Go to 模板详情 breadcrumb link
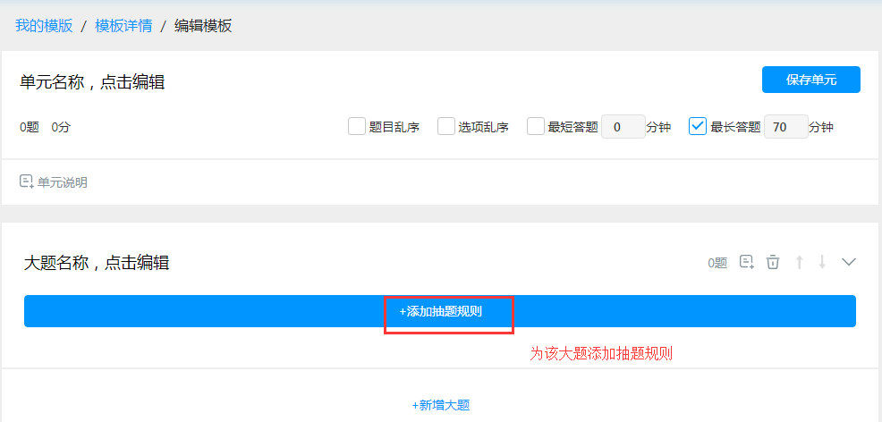 click(123, 26)
